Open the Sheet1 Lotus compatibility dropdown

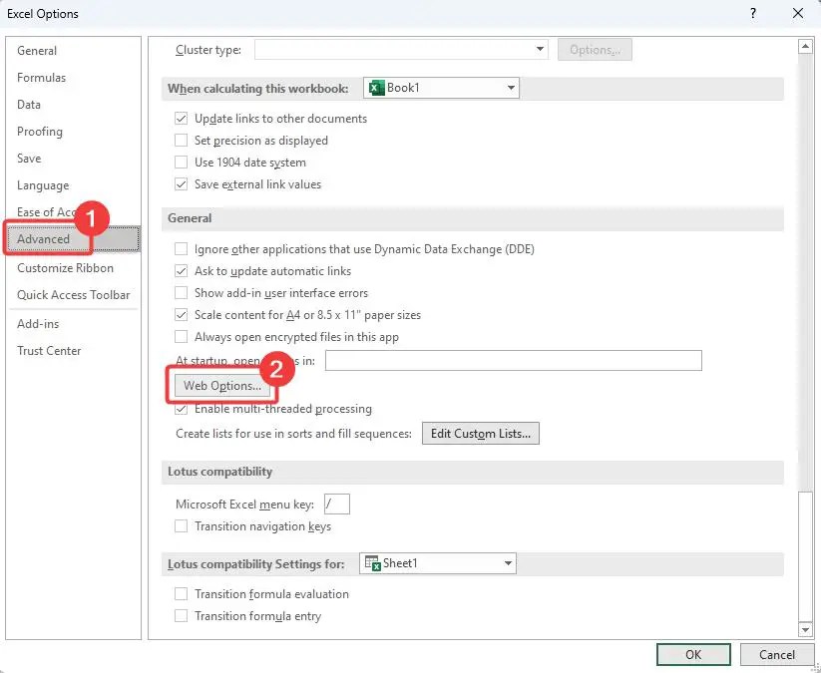click(438, 563)
